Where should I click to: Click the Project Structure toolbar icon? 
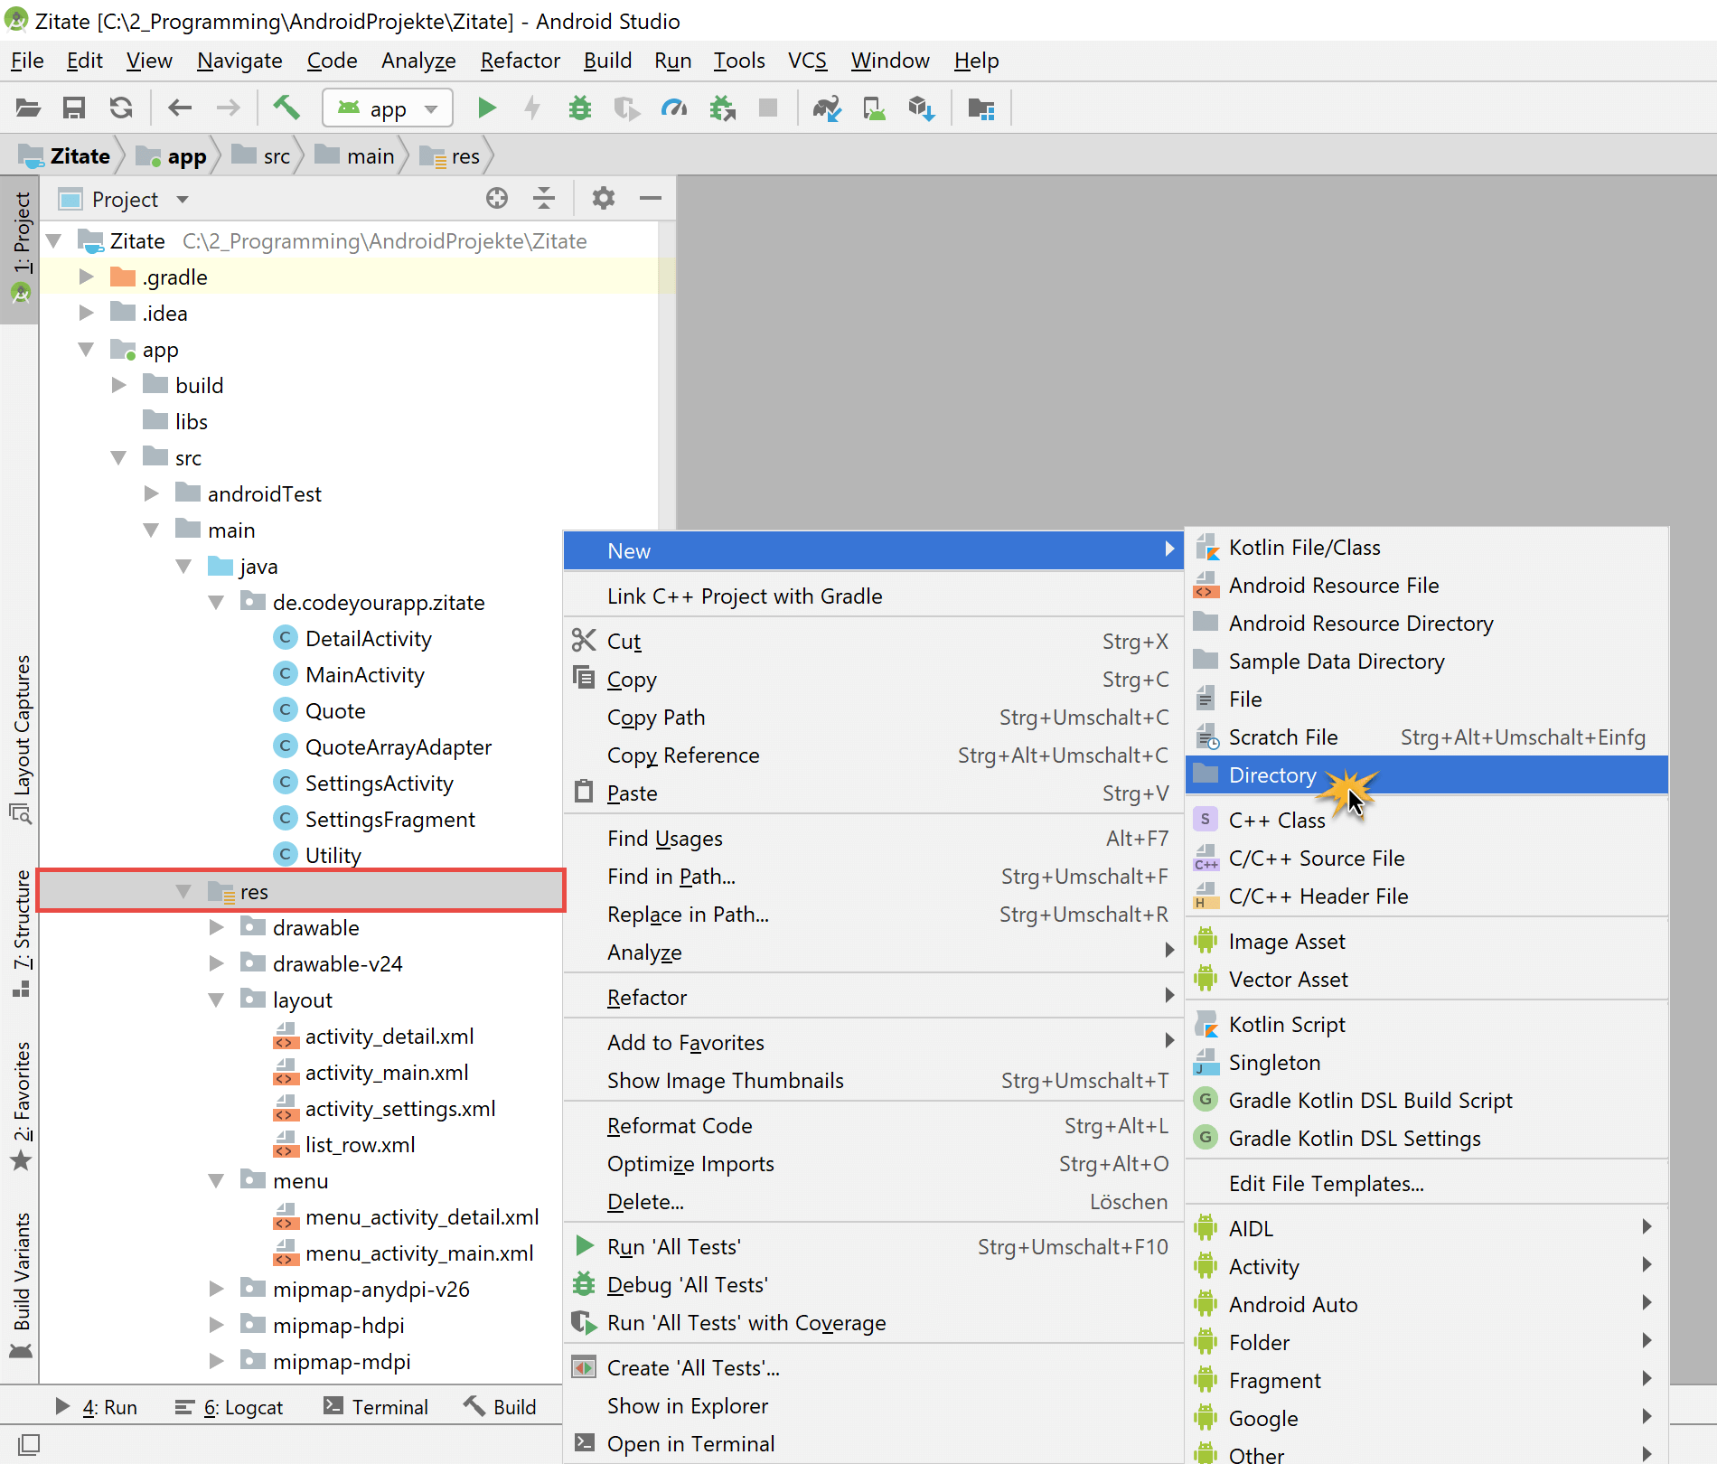[981, 108]
